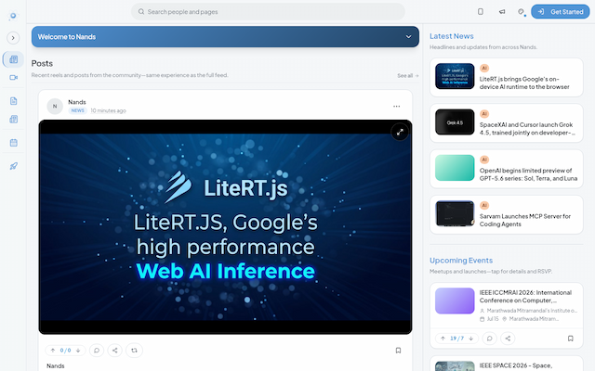Open the Nands author name on post
This screenshot has width=595, height=371.
click(x=77, y=102)
